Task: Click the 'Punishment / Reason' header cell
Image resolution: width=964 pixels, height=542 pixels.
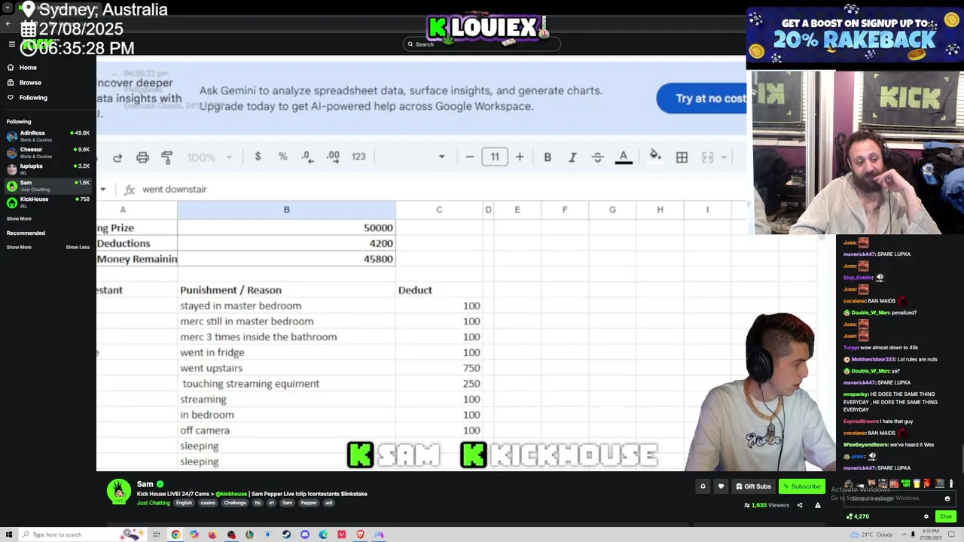Action: coord(286,290)
